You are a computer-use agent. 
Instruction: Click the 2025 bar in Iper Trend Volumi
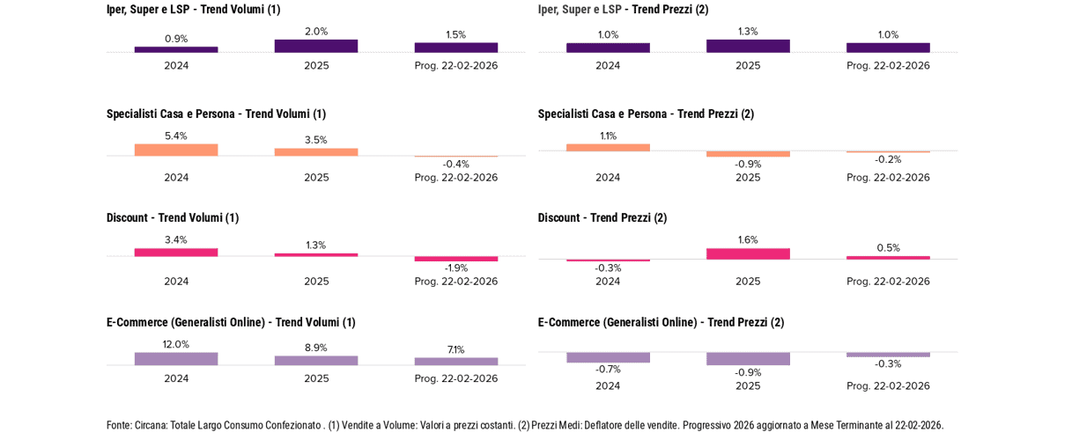315,46
